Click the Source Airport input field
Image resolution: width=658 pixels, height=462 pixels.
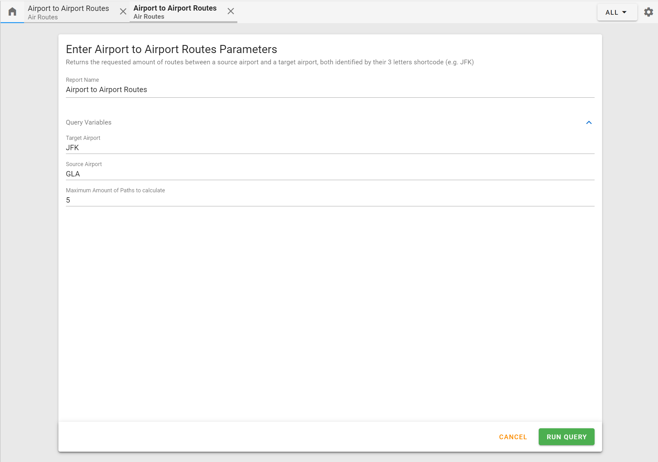click(x=329, y=174)
